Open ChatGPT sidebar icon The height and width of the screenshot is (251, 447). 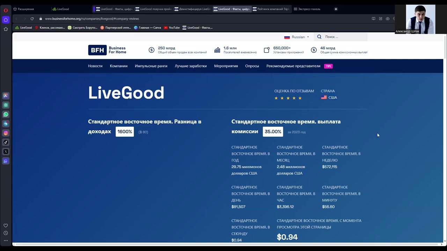(x=6, y=105)
